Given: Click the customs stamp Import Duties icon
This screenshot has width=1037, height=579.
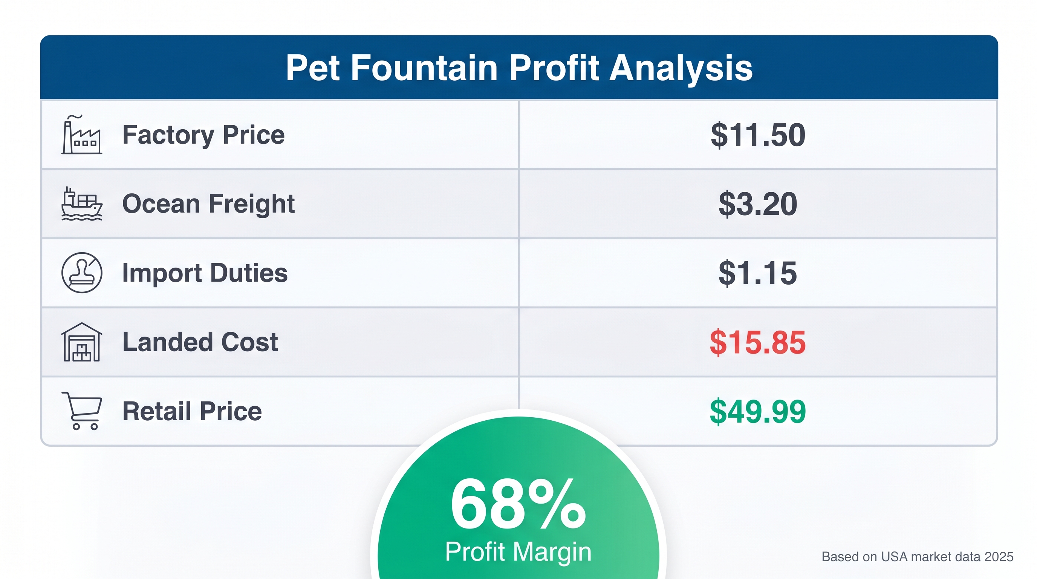Looking at the screenshot, I should 82,273.
